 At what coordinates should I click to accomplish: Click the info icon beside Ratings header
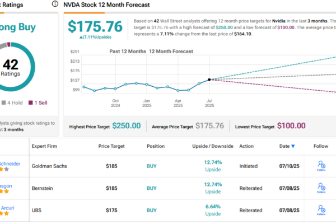[55, 4]
